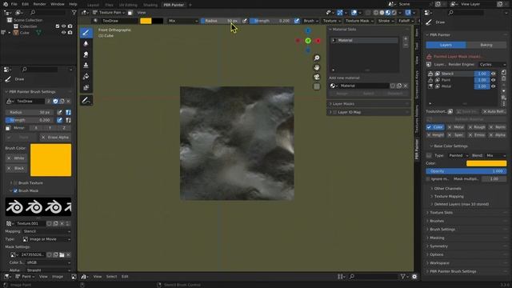This screenshot has height=288, width=512.
Task: Click the large orange Brush Color swatch
Action: click(x=50, y=160)
